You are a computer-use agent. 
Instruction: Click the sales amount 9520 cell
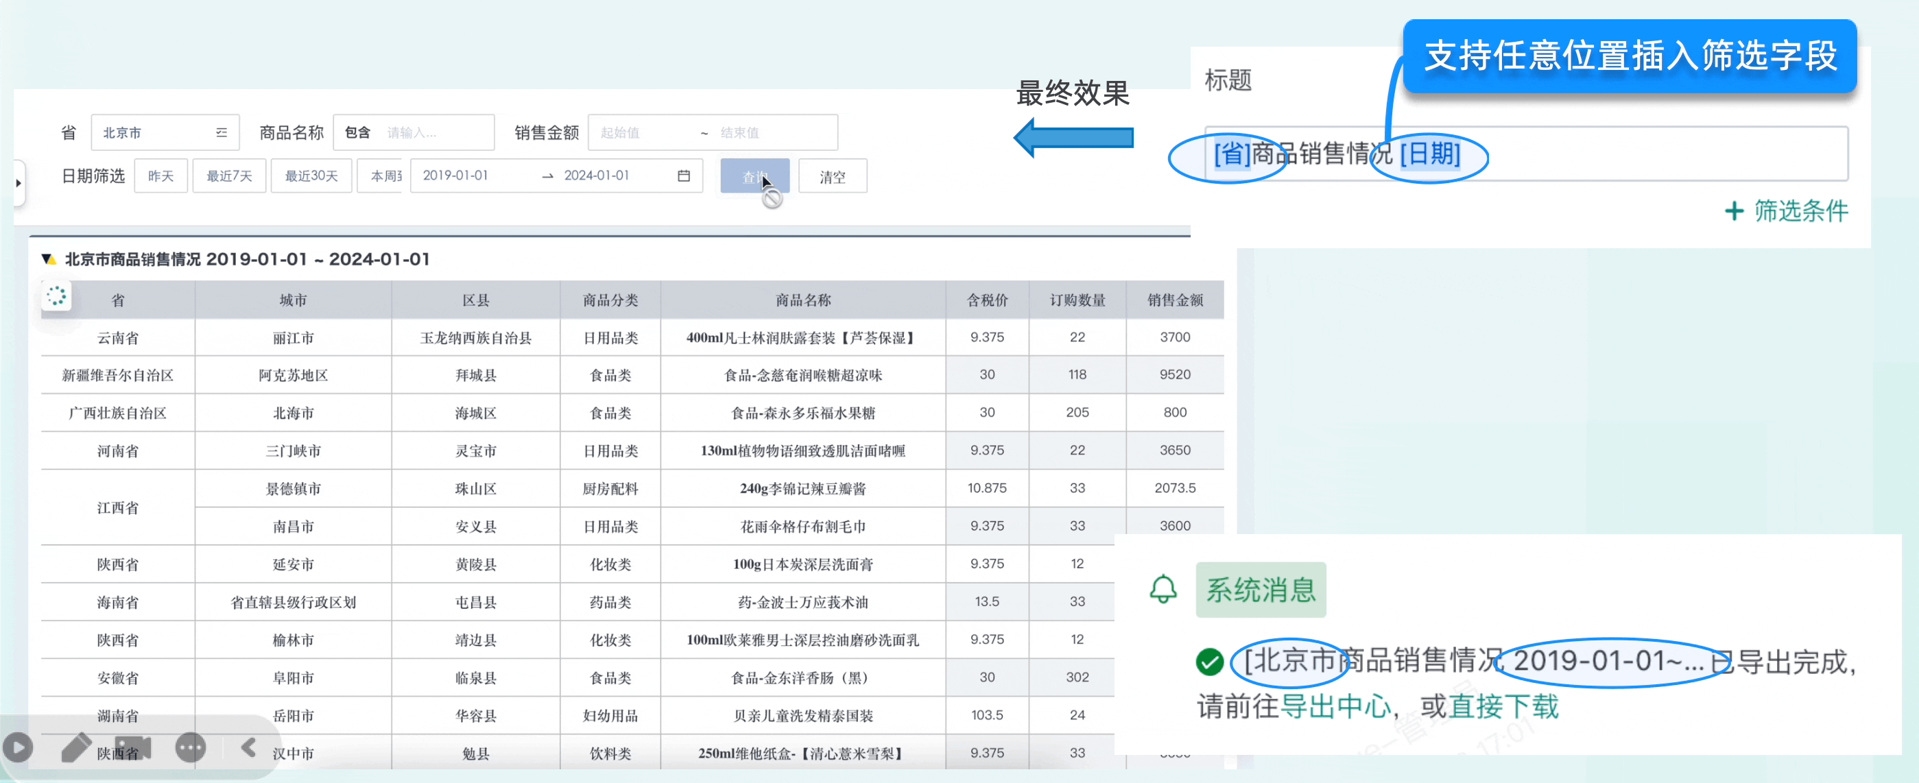(x=1175, y=375)
